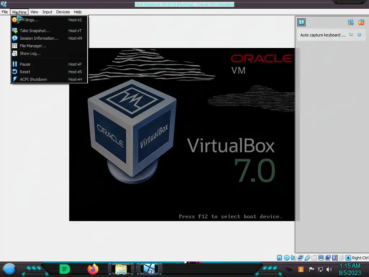The width and height of the screenshot is (369, 277).
Task: Send ACPI Shutdown to the VM
Action: point(49,79)
